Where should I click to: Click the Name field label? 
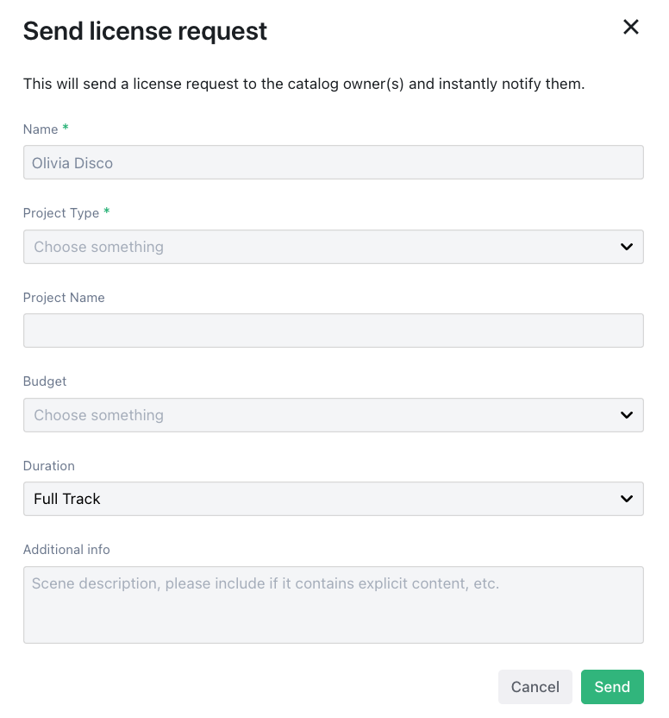pos(41,129)
